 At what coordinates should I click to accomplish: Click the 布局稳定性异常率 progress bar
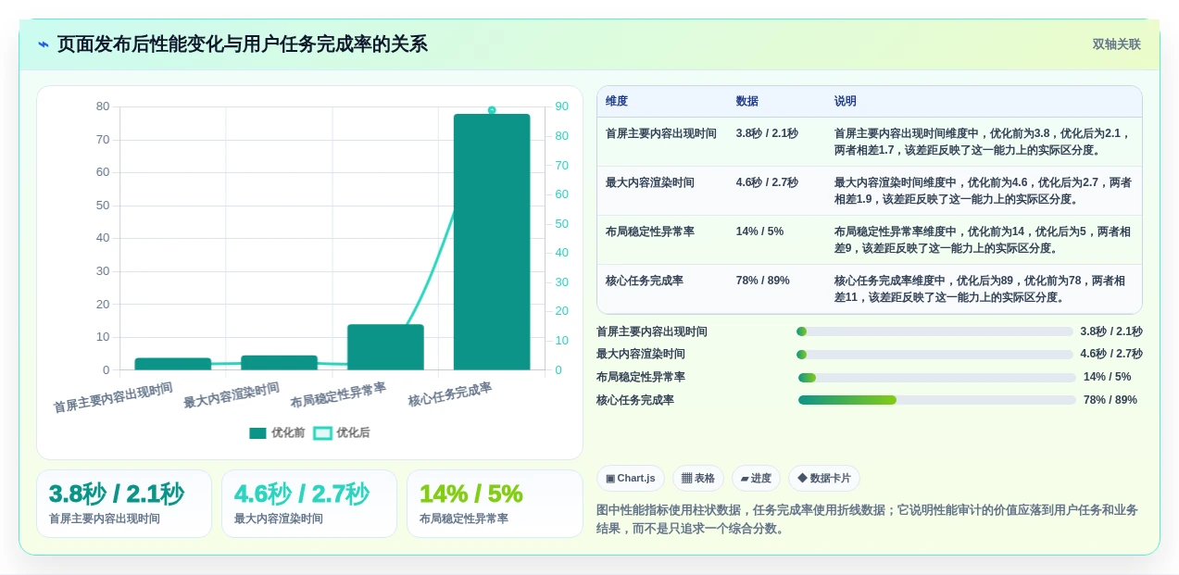click(937, 377)
